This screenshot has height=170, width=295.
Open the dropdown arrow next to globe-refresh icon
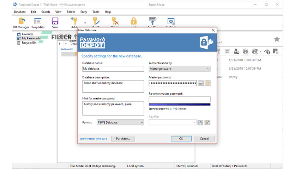coord(260,51)
